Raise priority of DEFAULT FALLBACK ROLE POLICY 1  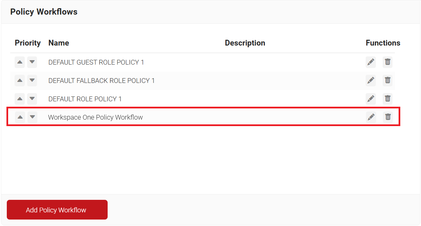[20, 81]
